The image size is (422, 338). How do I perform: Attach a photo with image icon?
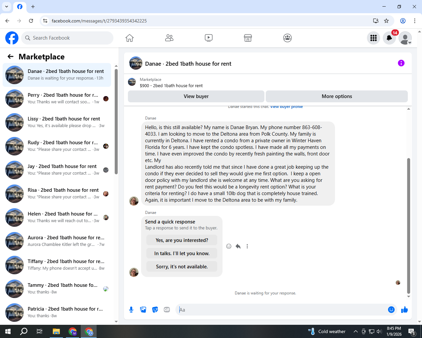point(143,310)
